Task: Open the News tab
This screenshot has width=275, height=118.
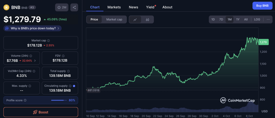Action: (x=133, y=7)
